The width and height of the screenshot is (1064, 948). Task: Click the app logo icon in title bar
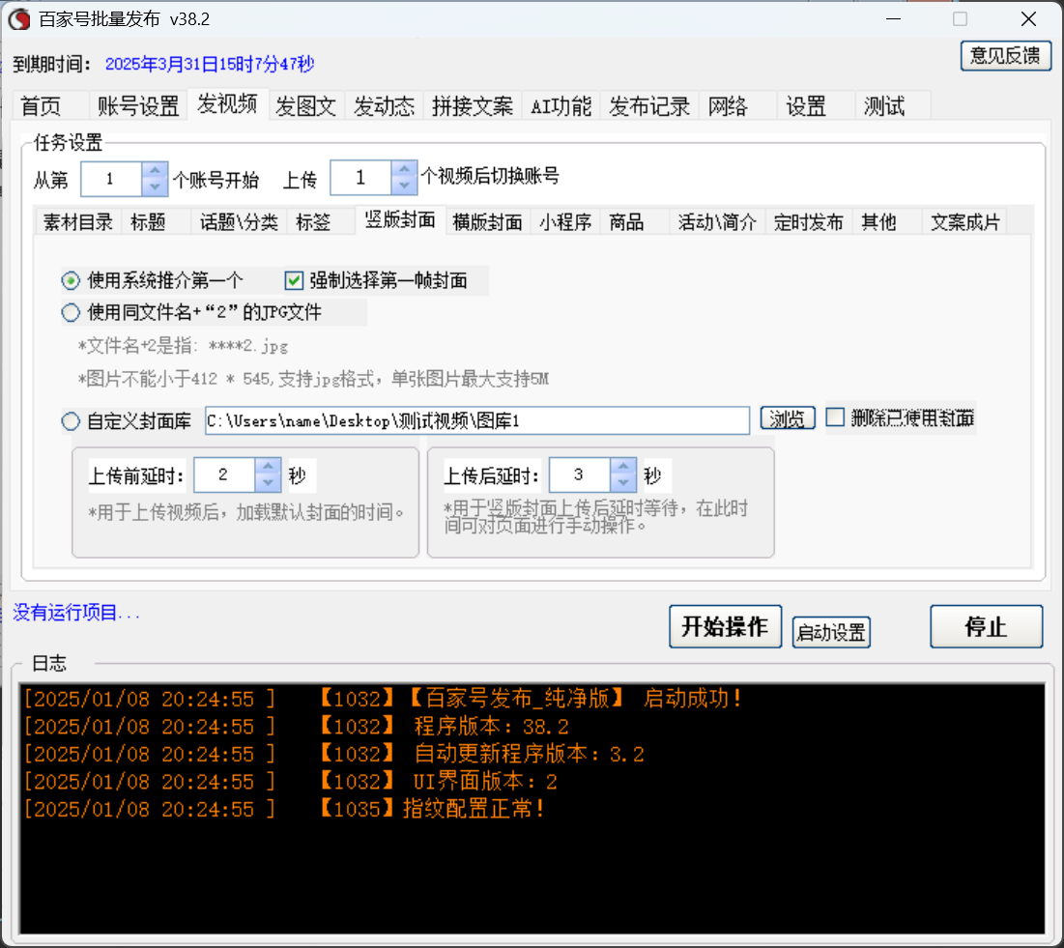pyautogui.click(x=19, y=19)
